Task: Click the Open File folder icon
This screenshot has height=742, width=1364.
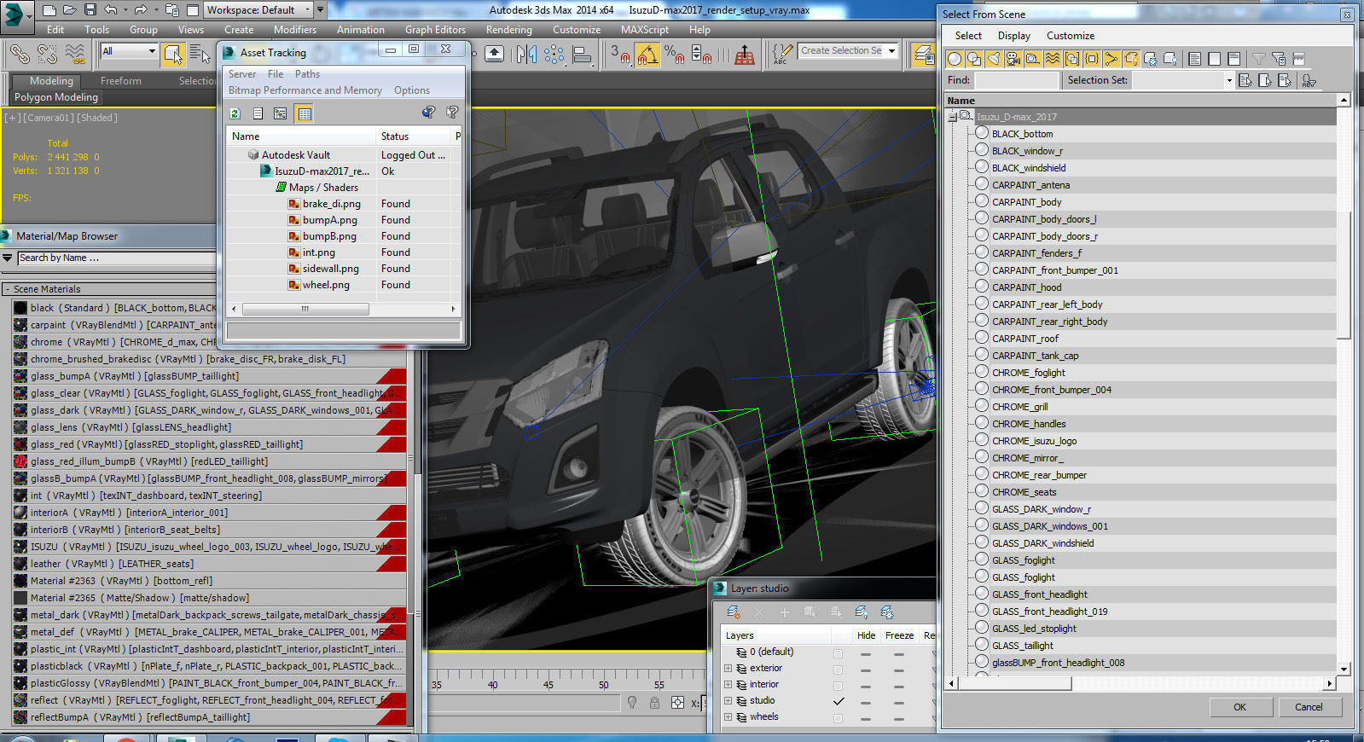Action: coord(70,10)
